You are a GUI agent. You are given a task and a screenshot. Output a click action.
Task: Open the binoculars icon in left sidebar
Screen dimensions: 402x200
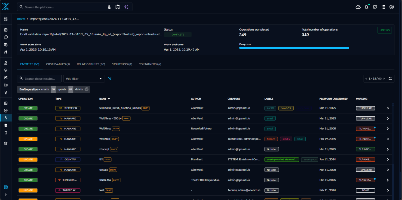(6, 52)
